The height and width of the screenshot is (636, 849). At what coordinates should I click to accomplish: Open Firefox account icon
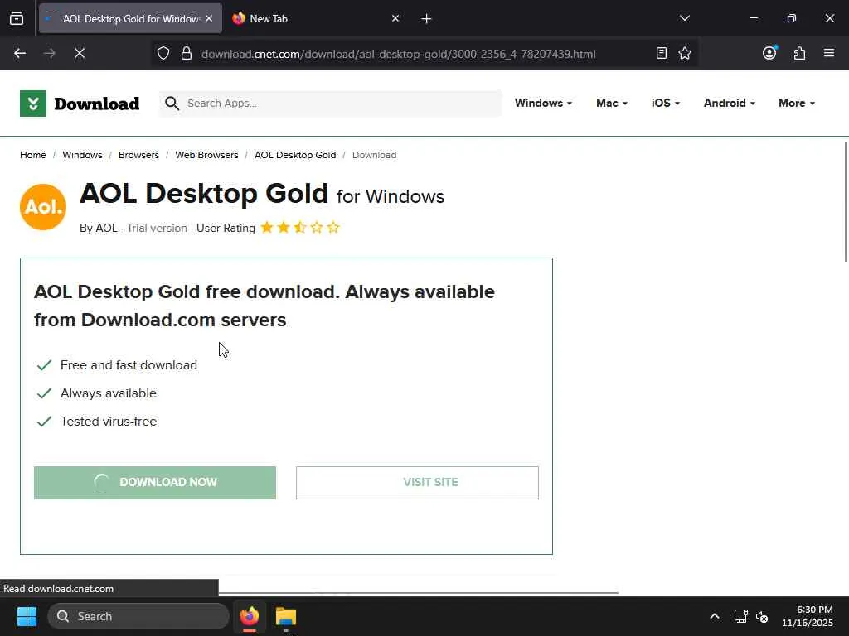coord(769,53)
